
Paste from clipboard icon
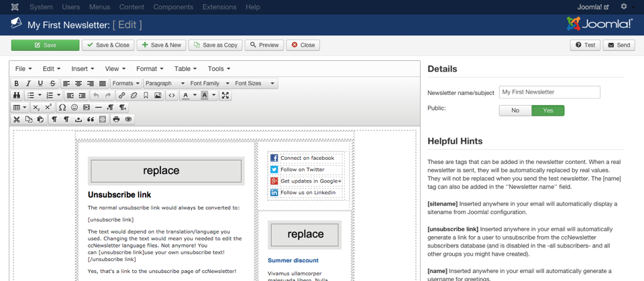(x=41, y=119)
